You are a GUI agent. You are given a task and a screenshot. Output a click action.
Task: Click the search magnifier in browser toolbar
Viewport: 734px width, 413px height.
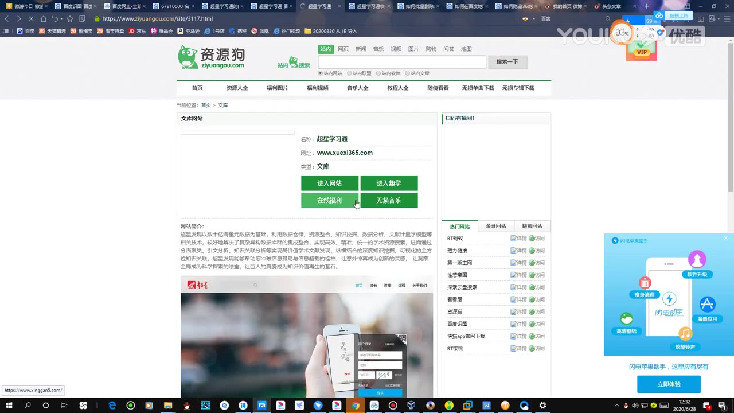[608, 18]
